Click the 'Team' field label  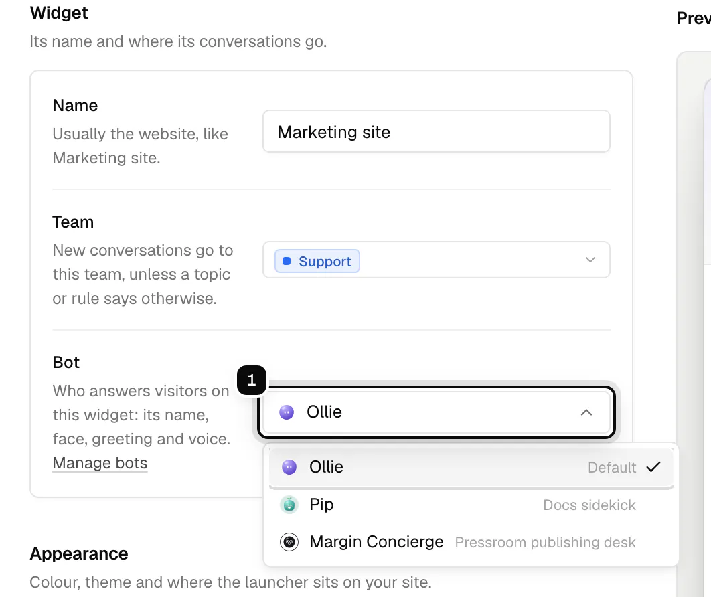coord(73,222)
